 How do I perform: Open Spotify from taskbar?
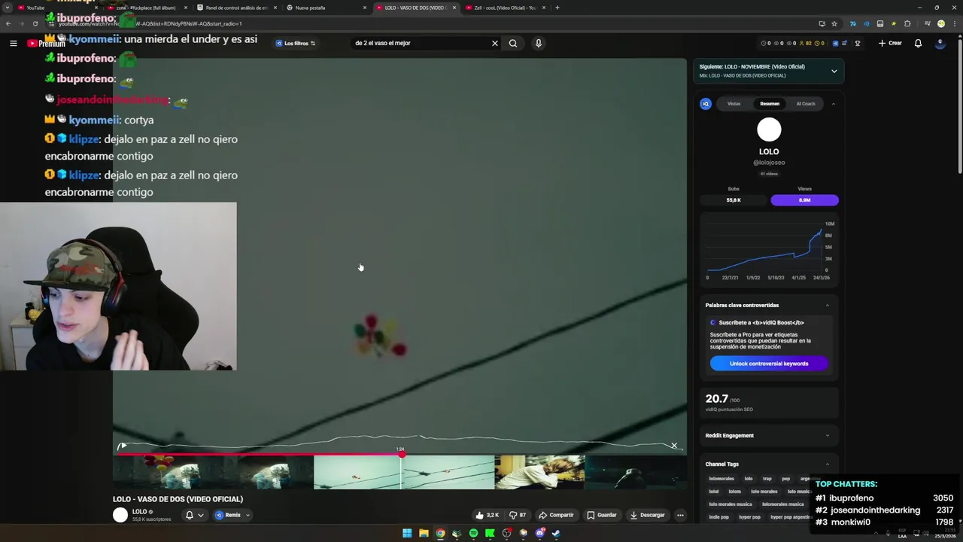[x=473, y=533]
